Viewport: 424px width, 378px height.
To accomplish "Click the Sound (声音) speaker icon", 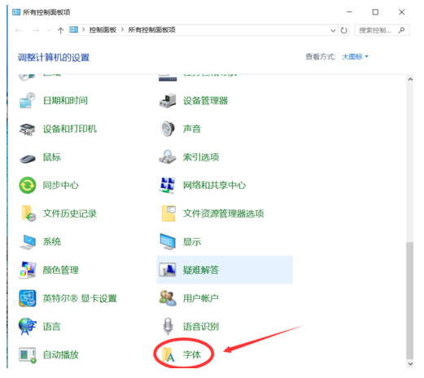I will 168,129.
